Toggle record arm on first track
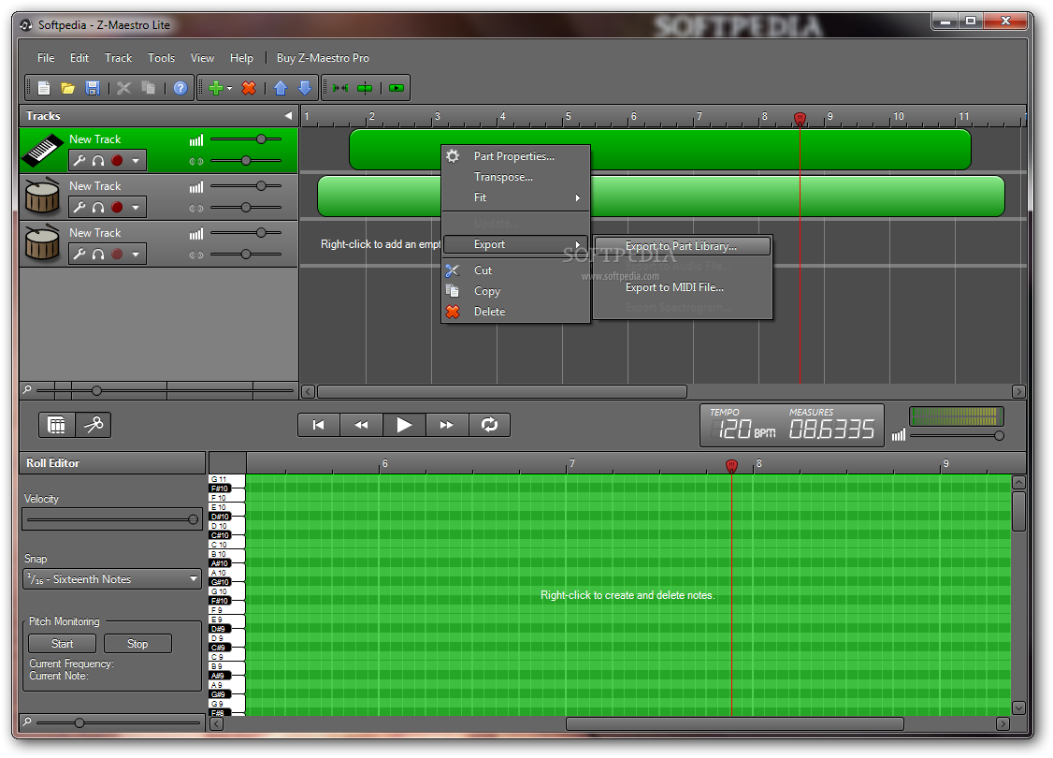Viewport: 1053px width, 758px height. point(117,161)
